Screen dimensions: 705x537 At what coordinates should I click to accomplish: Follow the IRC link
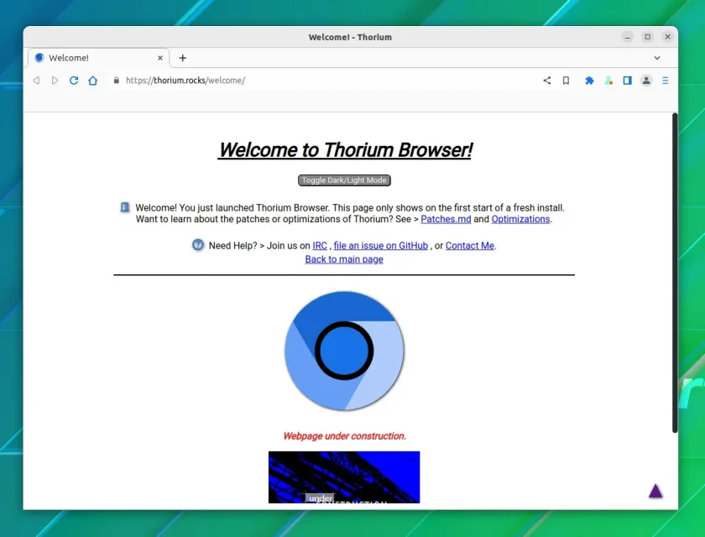pyautogui.click(x=320, y=246)
